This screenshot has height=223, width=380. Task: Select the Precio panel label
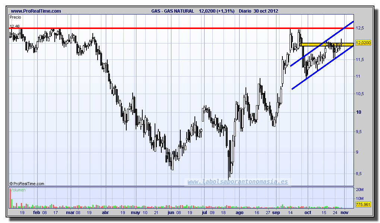pos(15,17)
